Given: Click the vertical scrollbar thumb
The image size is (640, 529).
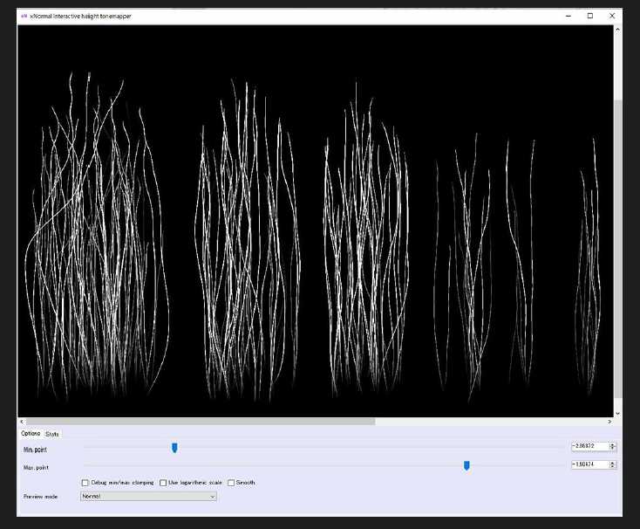Looking at the screenshot, I should tap(618, 249).
